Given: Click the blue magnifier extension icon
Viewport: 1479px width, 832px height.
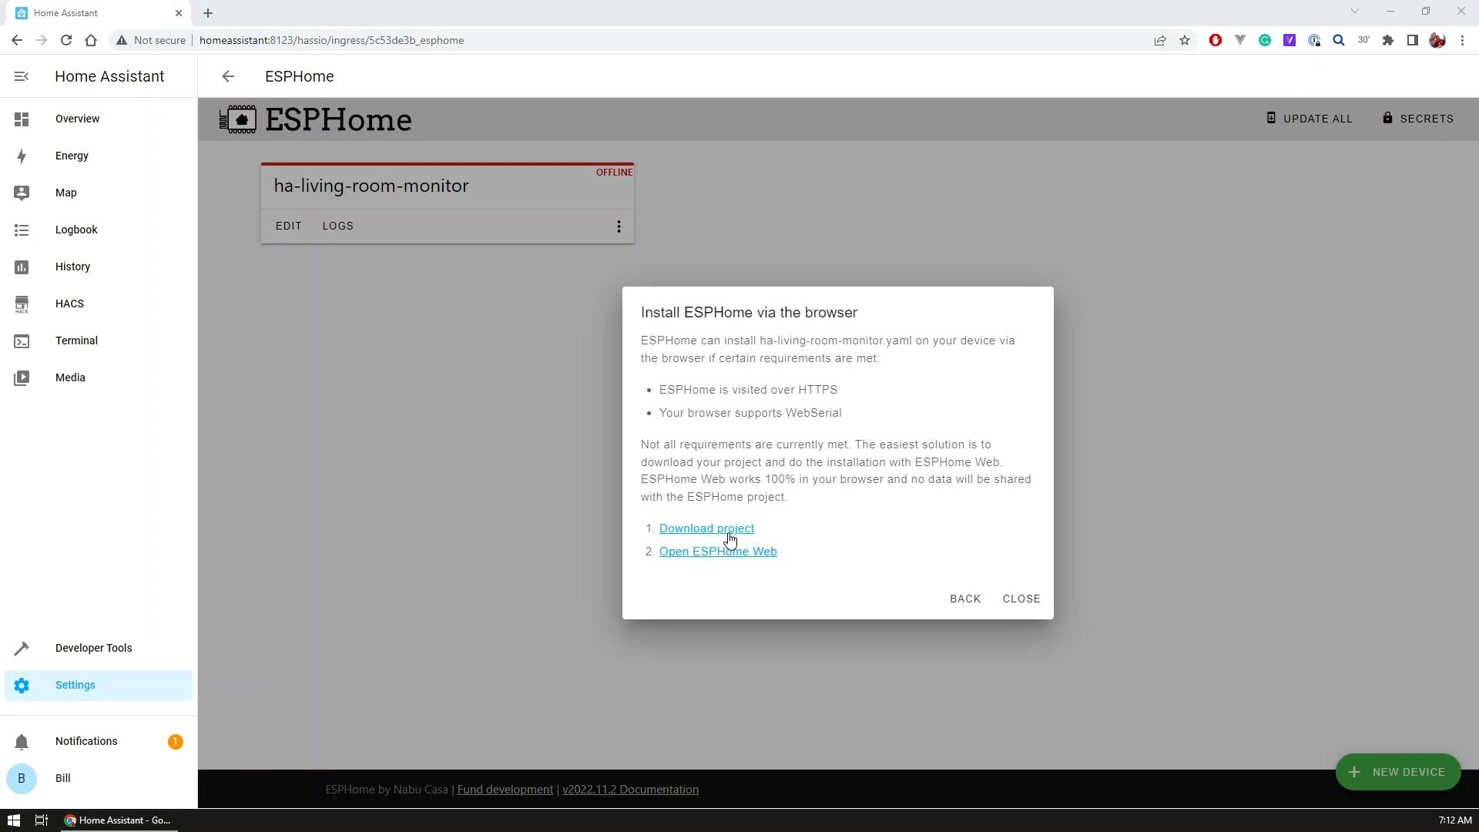Looking at the screenshot, I should [1339, 40].
